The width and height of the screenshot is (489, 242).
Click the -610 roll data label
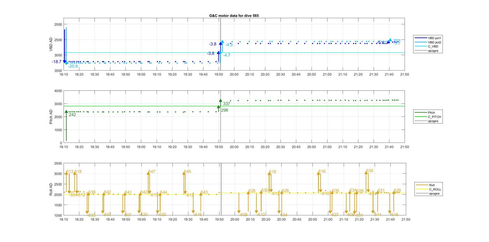[x=325, y=193]
